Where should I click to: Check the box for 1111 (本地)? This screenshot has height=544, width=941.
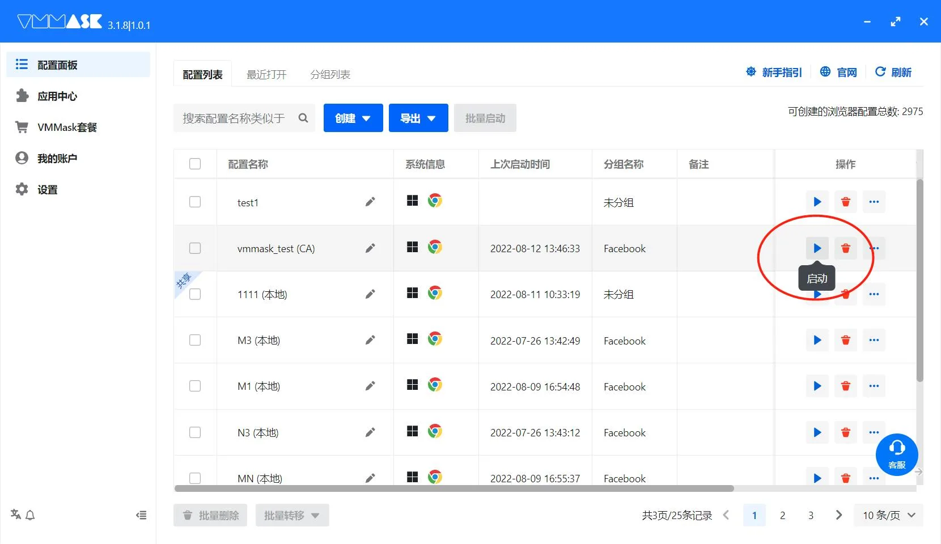pos(195,294)
